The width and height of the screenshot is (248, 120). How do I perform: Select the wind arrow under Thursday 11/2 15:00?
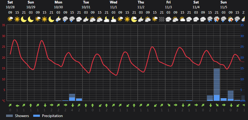coord(155,105)
